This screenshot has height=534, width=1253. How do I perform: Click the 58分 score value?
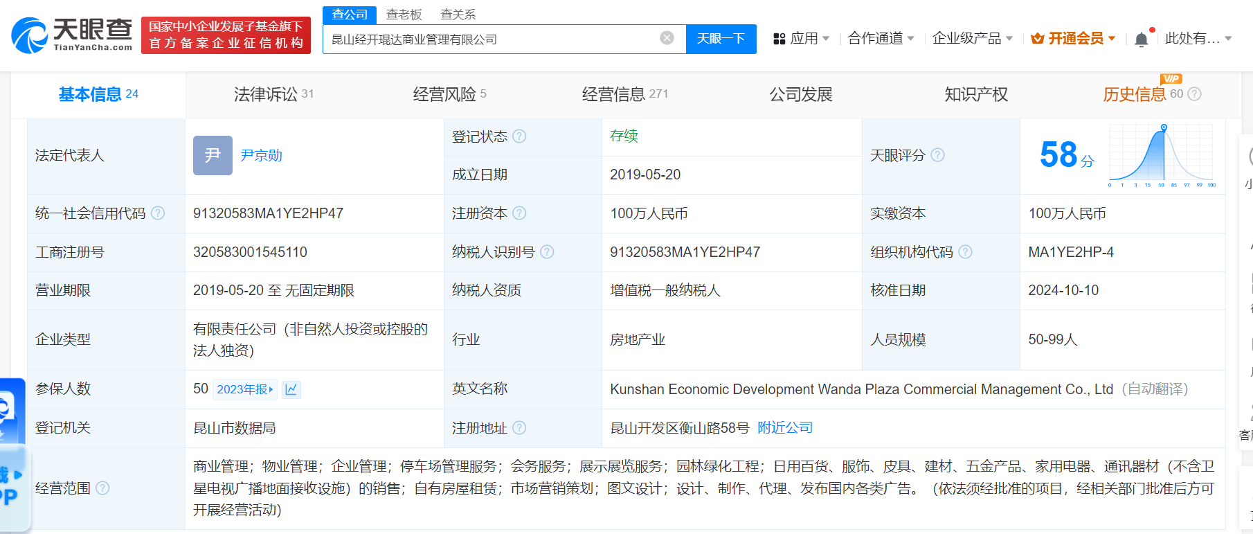click(x=1067, y=155)
